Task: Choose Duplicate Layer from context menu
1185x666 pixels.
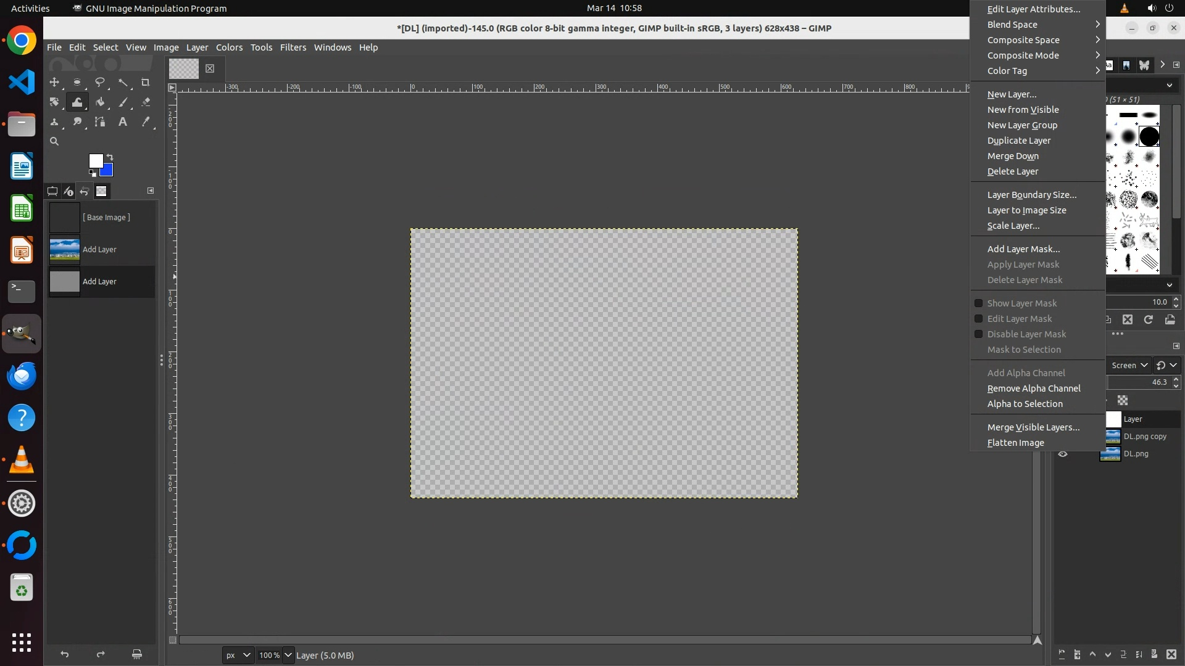Action: pyautogui.click(x=1018, y=141)
